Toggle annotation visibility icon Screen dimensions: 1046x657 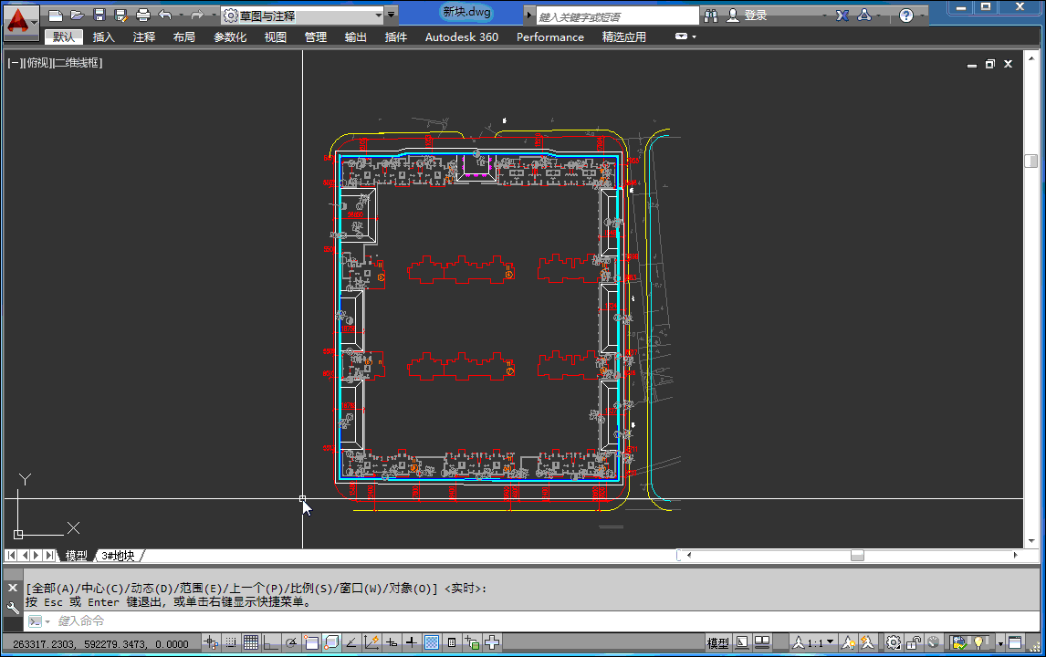pyautogui.click(x=848, y=643)
